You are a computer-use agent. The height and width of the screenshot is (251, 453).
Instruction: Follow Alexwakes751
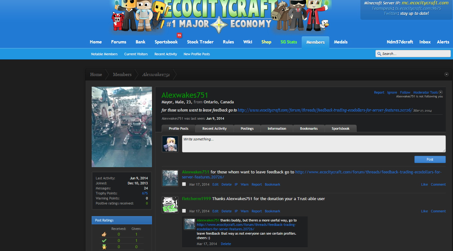(405, 92)
